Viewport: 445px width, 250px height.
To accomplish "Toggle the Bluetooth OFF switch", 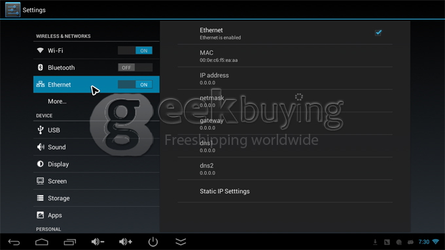I will (135, 67).
